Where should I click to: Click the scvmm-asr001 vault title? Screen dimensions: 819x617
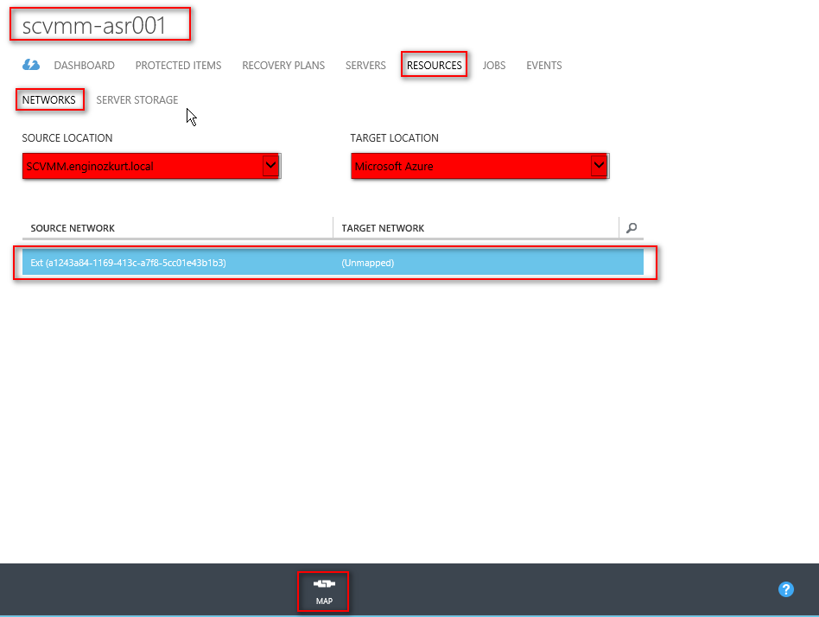(x=94, y=26)
